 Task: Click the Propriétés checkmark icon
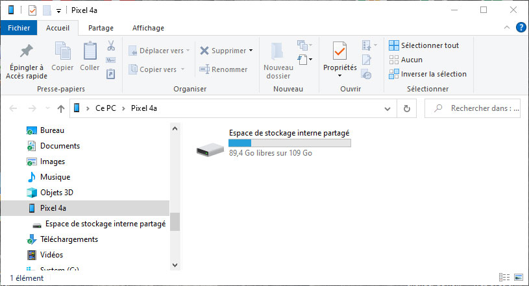point(339,51)
